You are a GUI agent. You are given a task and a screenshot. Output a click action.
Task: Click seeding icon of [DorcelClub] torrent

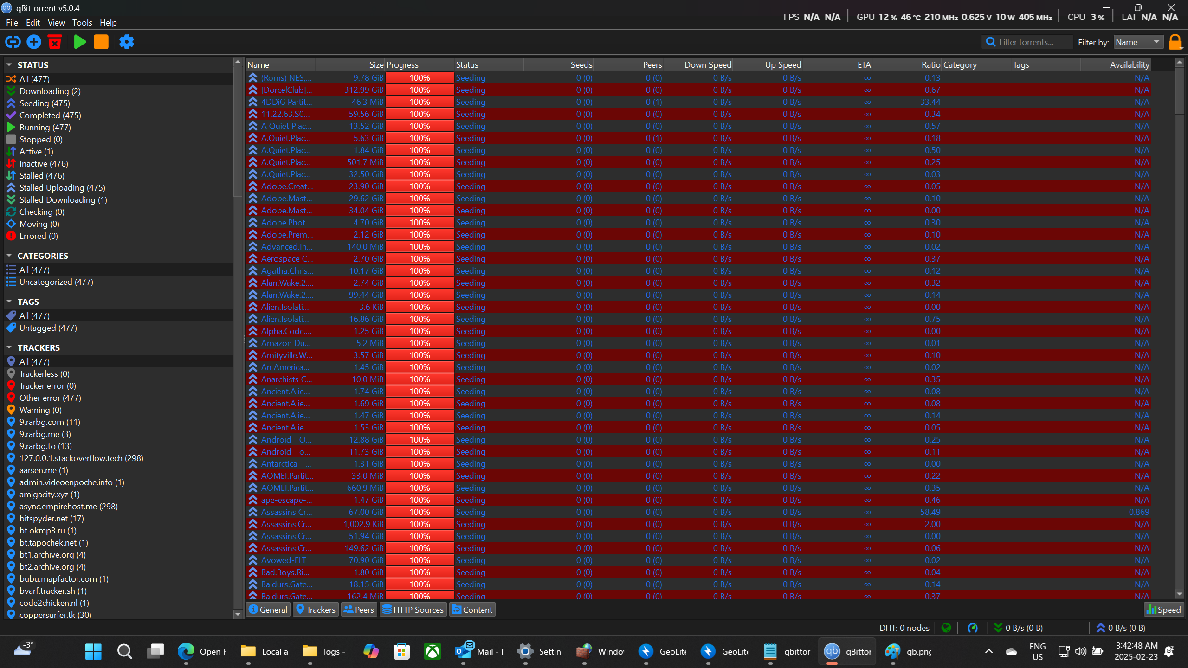253,90
